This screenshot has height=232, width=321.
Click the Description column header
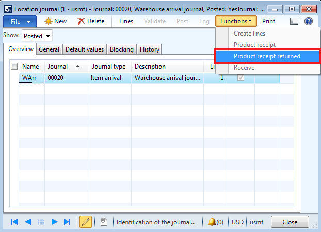tap(167, 67)
